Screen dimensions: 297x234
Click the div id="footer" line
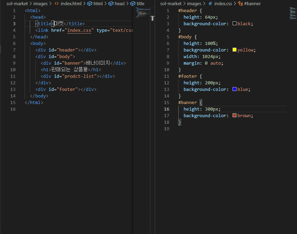(x=66, y=89)
